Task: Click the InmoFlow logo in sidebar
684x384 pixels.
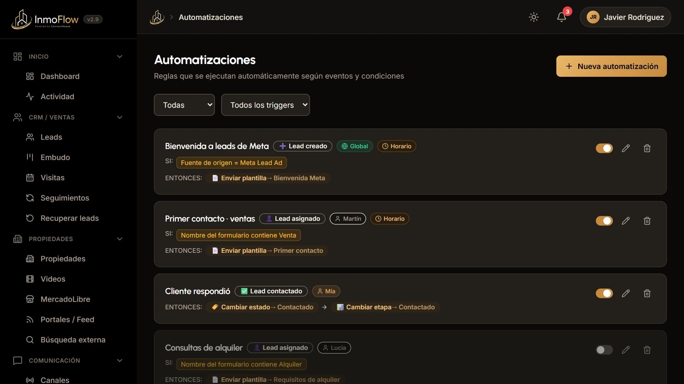Action: [x=45, y=19]
